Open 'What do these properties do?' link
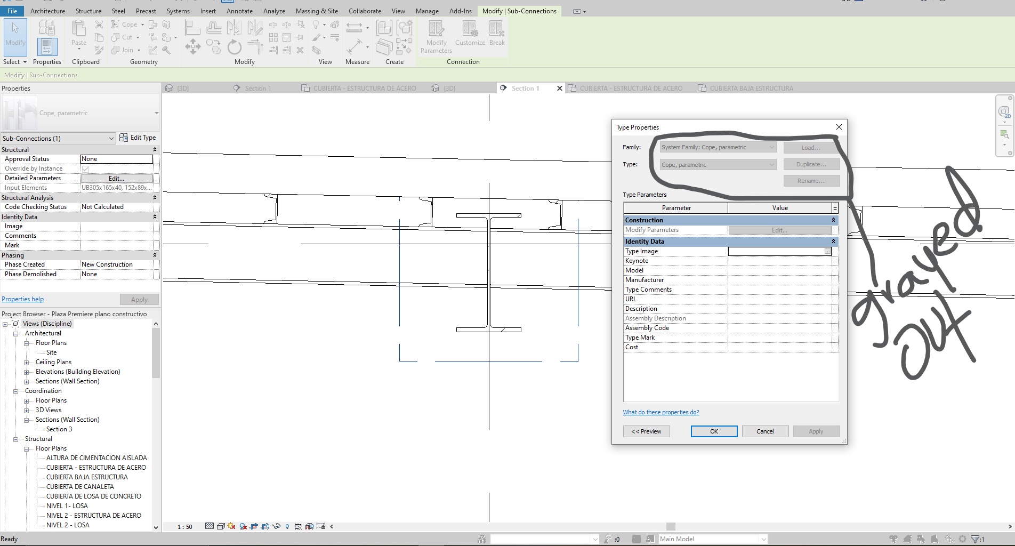 pos(661,412)
